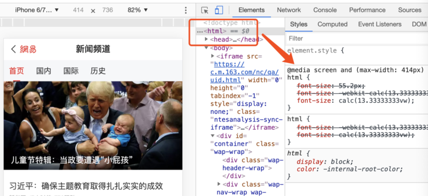Select the wap-header-wrap div row
The width and height of the screenshot is (428, 196).
[254, 168]
